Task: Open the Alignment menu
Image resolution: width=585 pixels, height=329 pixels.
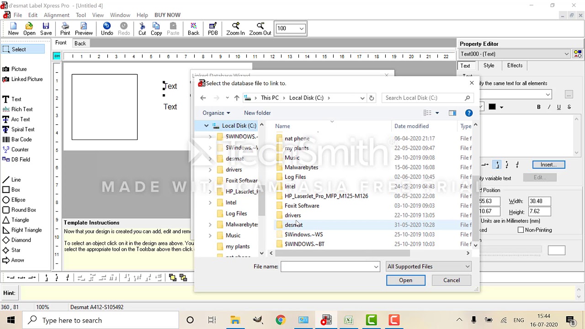Action: tap(57, 15)
